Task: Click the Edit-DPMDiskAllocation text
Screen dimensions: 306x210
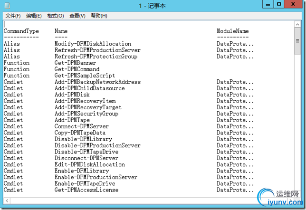Action: [x=90, y=164]
